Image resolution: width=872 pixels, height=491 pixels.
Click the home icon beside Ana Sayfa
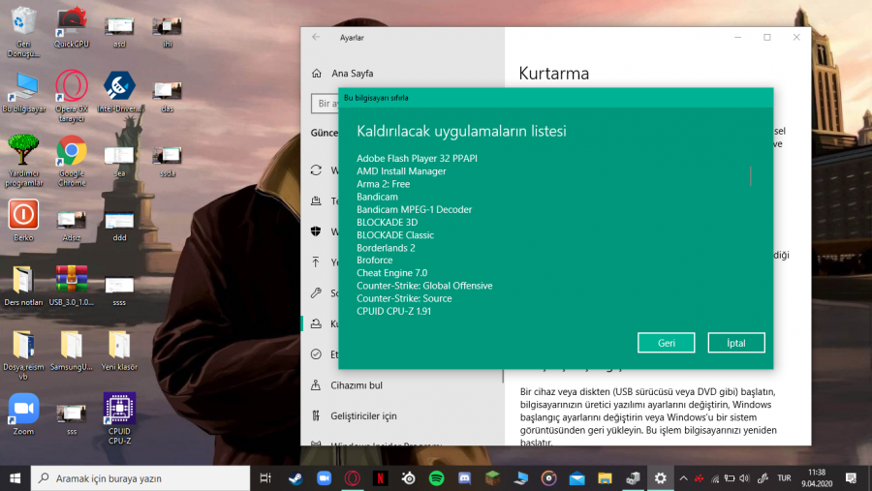tap(317, 73)
